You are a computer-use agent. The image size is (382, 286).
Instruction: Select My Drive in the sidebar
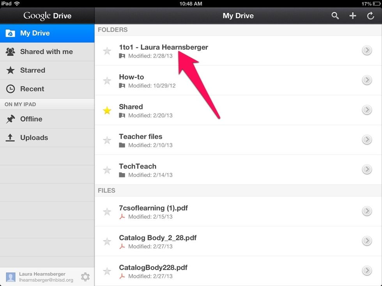(35, 33)
